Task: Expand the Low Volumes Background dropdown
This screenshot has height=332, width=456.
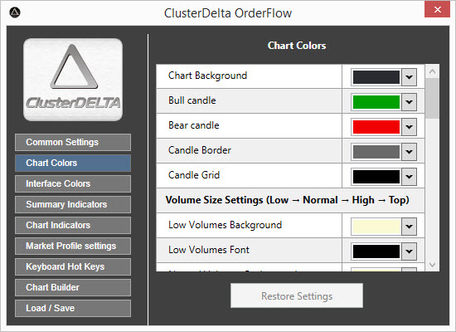Action: [x=410, y=227]
